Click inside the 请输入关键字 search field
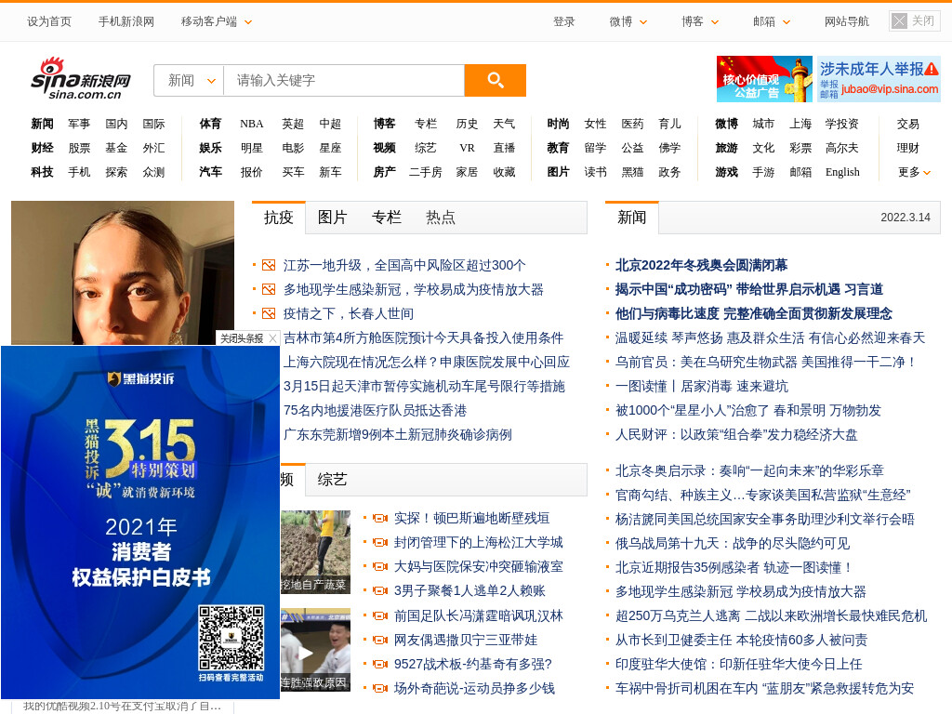This screenshot has width=952, height=714. 344,80
